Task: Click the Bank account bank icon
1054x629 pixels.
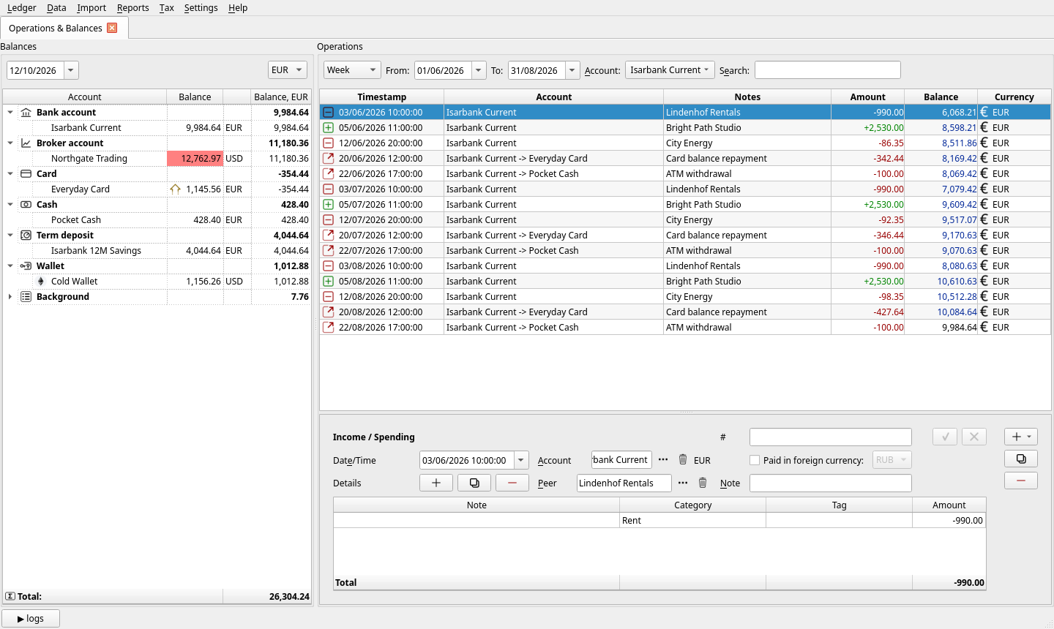Action: click(x=26, y=113)
